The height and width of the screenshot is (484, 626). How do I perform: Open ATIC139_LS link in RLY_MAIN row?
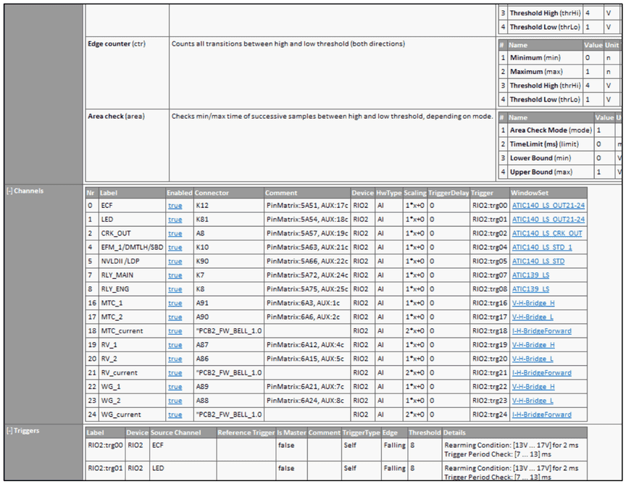[x=530, y=275]
